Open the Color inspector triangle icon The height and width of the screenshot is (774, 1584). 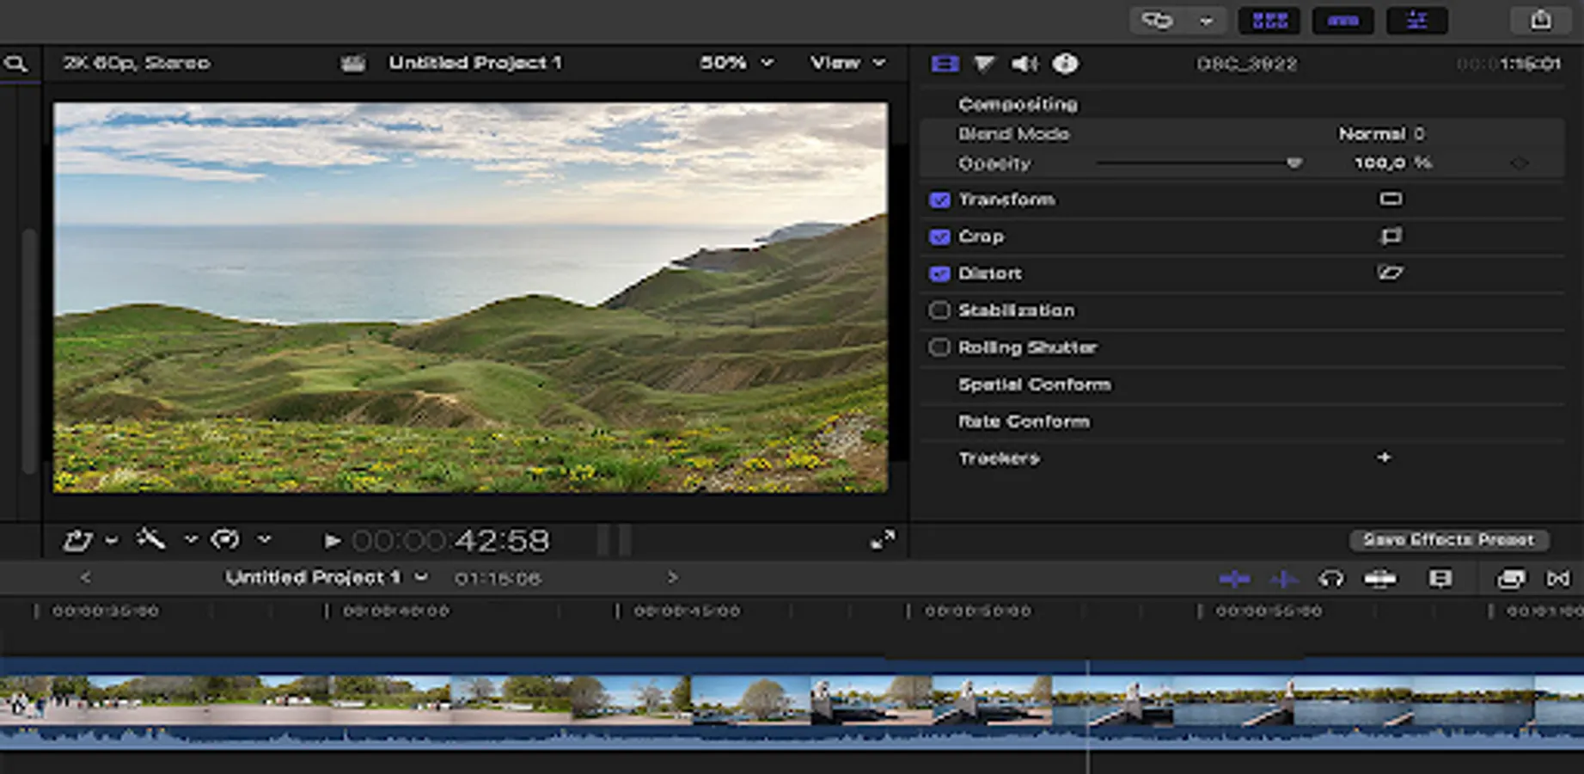tap(984, 64)
